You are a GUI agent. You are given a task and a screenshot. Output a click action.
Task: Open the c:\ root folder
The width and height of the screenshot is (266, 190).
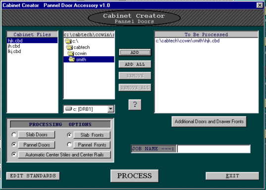tap(72, 41)
